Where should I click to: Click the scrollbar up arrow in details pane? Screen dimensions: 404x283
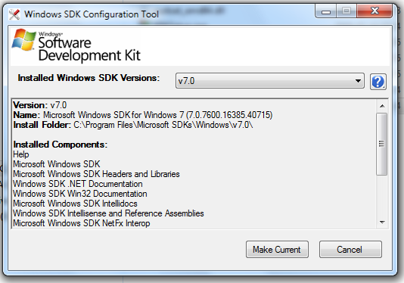pyautogui.click(x=382, y=106)
